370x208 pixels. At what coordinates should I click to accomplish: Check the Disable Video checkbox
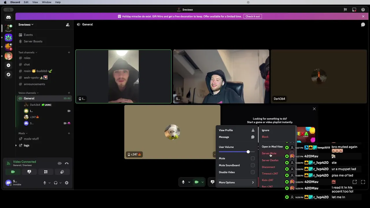tap(253, 172)
